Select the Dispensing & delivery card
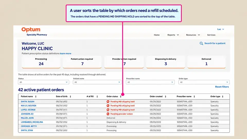The width and height of the screenshot is (247, 139). point(165,62)
